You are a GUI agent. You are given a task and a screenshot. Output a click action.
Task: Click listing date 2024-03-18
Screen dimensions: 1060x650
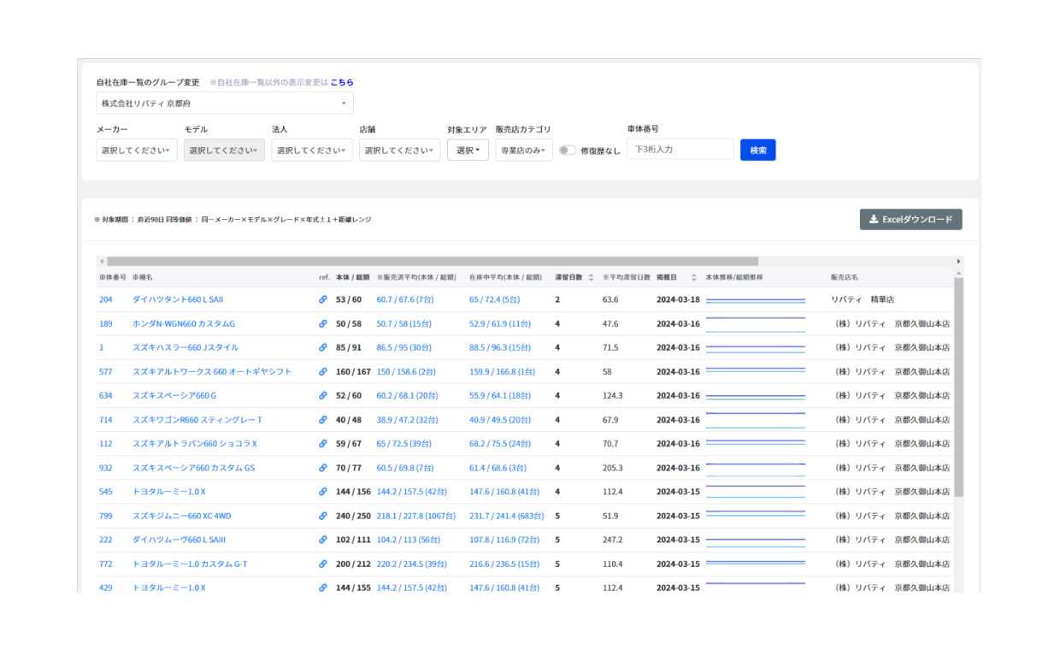point(678,300)
